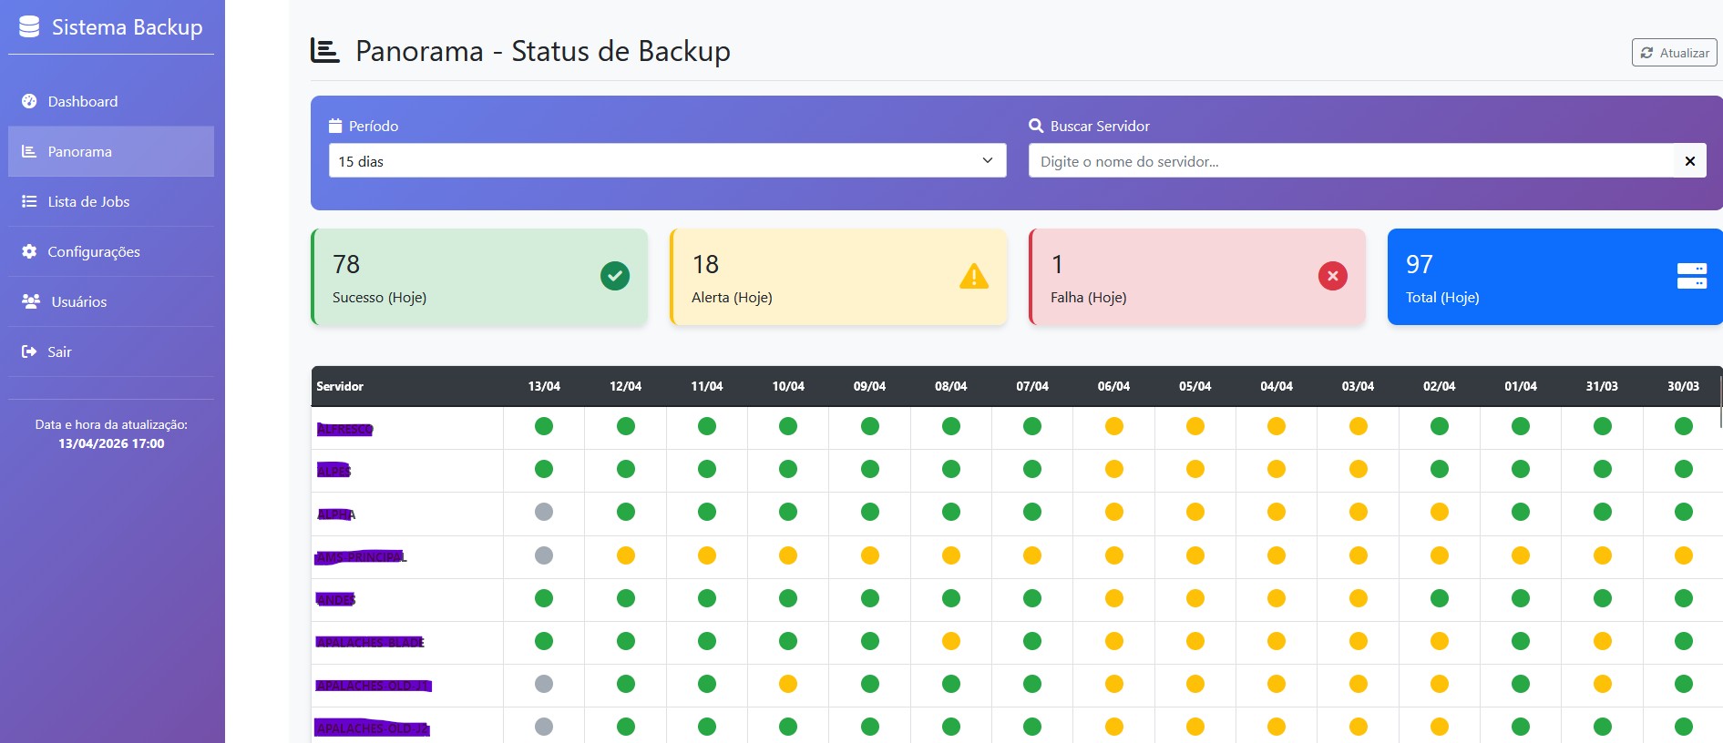Screen dimensions: 1723x743
Task: Clear the server search with X button
Action: click(x=1690, y=160)
